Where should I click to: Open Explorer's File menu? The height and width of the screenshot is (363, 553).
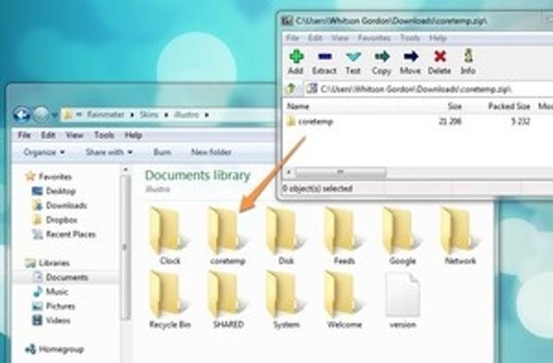(24, 135)
